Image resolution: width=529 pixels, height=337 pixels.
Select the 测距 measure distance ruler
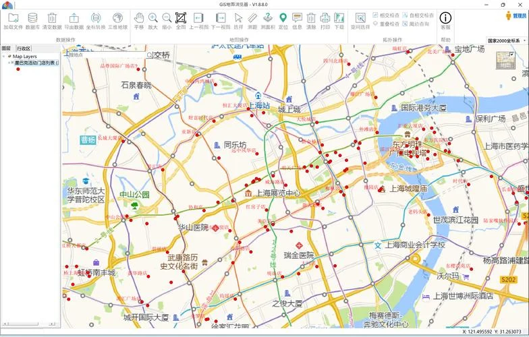pos(252,21)
